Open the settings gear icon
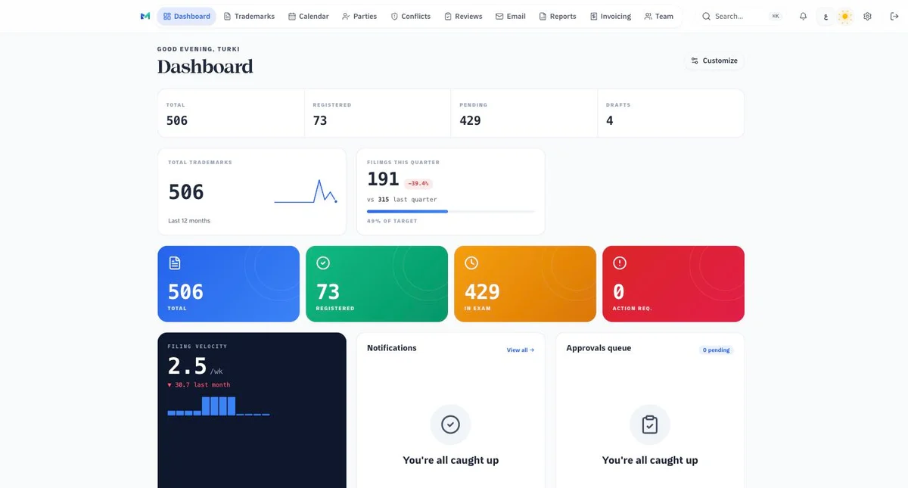The width and height of the screenshot is (908, 488). click(867, 16)
